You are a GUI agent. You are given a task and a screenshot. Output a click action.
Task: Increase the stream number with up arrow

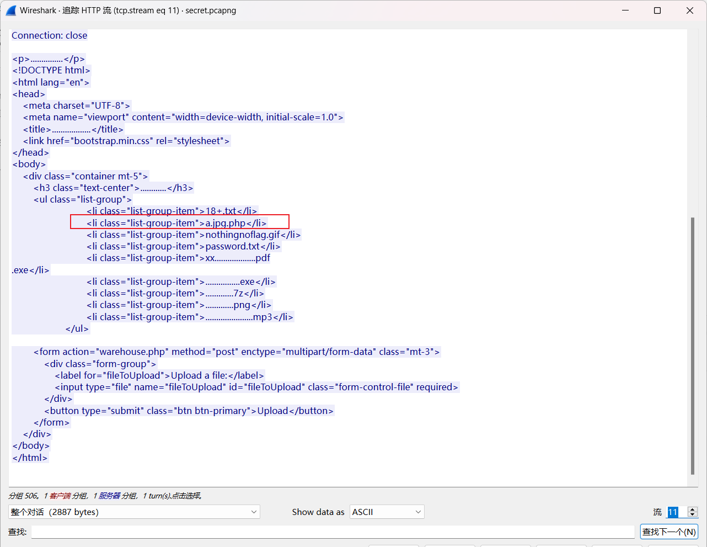pyautogui.click(x=693, y=509)
